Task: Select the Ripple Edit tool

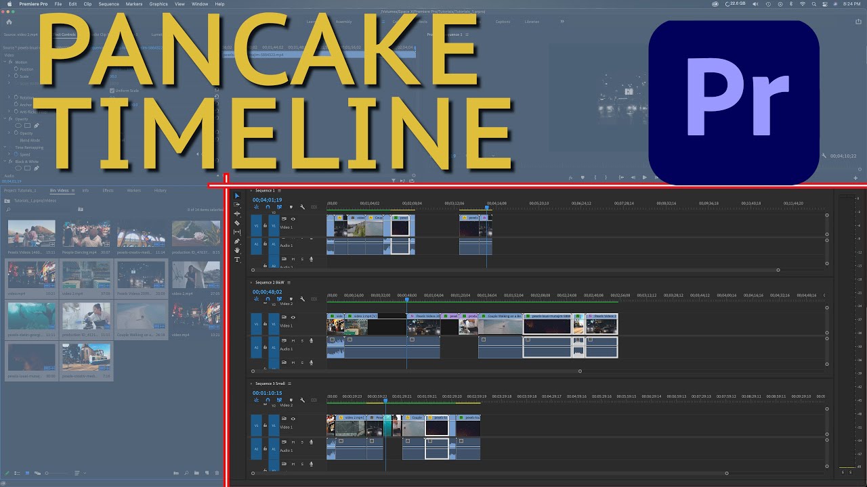Action: (237, 214)
